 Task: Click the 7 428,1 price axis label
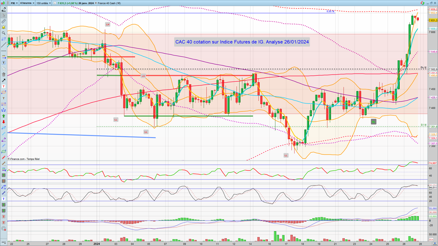pos(433,97)
